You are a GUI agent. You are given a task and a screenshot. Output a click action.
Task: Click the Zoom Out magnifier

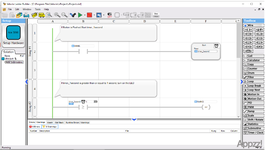64,15
